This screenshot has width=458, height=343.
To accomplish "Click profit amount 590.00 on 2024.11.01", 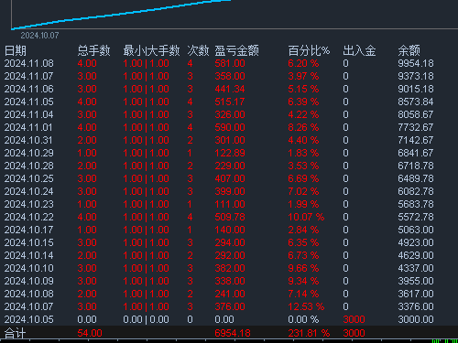I will click(x=230, y=127).
